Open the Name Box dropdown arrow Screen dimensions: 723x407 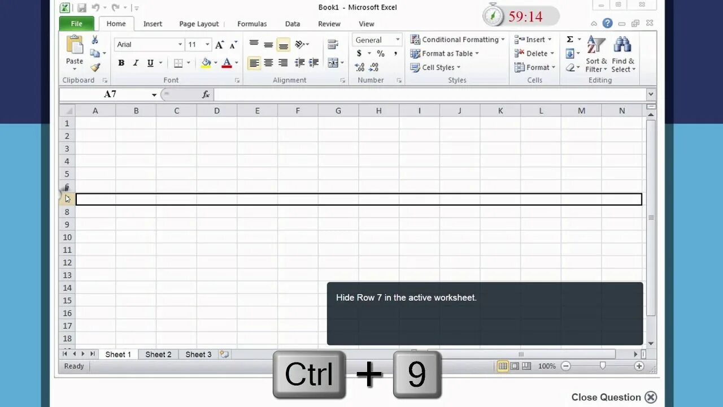(x=154, y=94)
